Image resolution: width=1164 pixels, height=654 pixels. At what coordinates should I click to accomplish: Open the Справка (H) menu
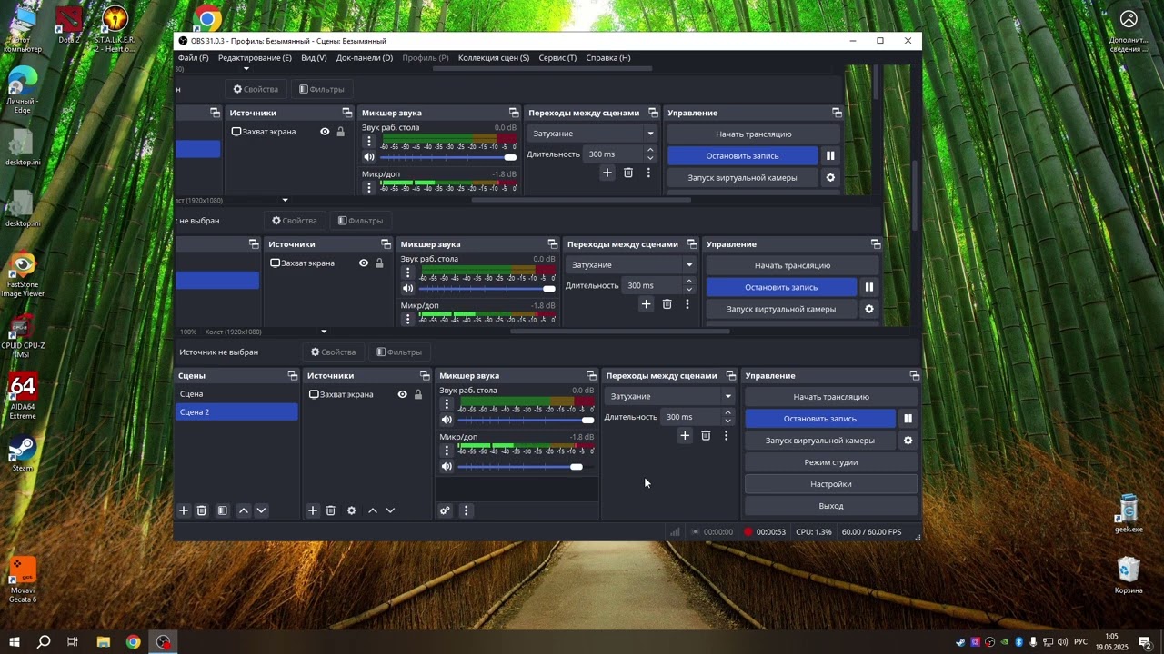[608, 57]
